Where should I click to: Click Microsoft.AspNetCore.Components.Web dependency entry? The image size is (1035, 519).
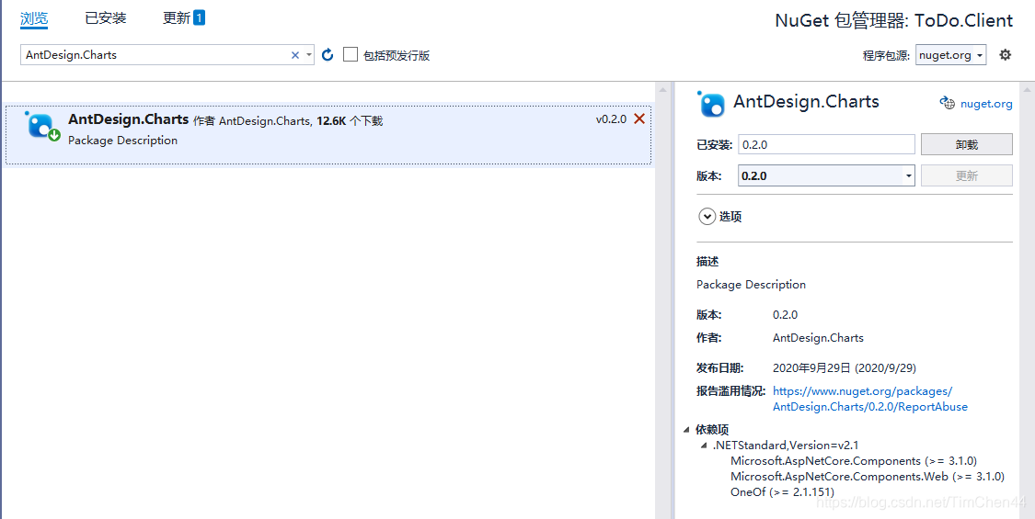click(868, 476)
